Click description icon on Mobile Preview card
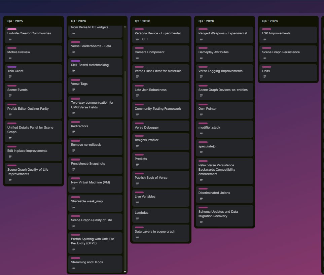Screen dimensions: 324x275 10,58
